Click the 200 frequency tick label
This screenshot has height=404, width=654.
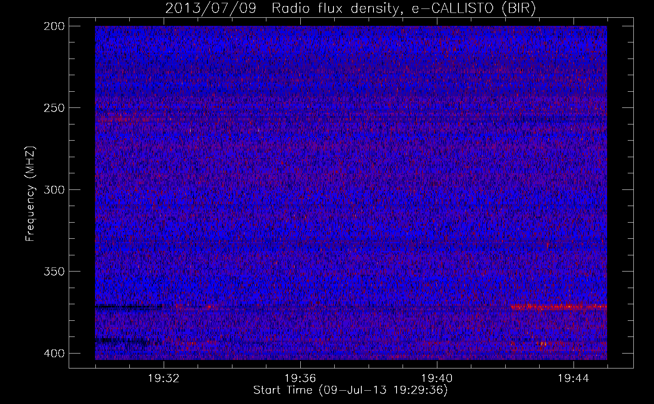54,26
